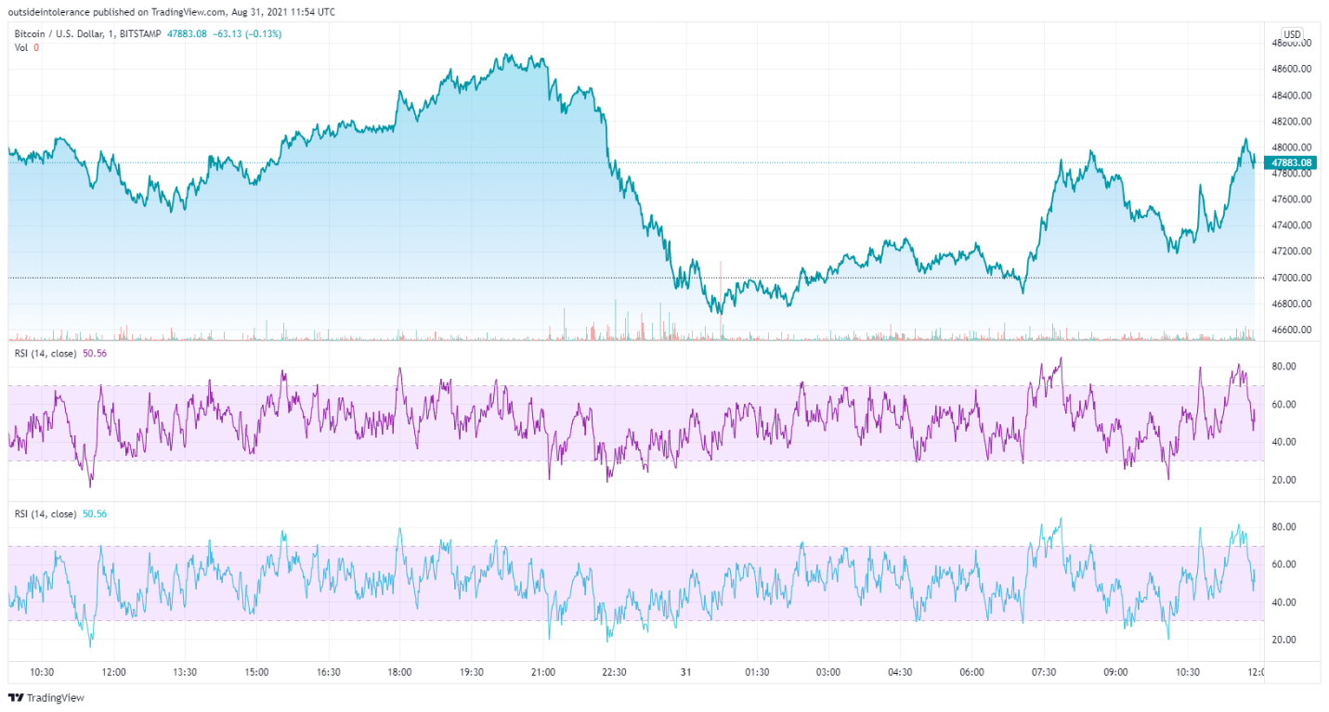Image resolution: width=1329 pixels, height=712 pixels.
Task: Click the 09:00 time axis label
Action: click(x=1115, y=672)
